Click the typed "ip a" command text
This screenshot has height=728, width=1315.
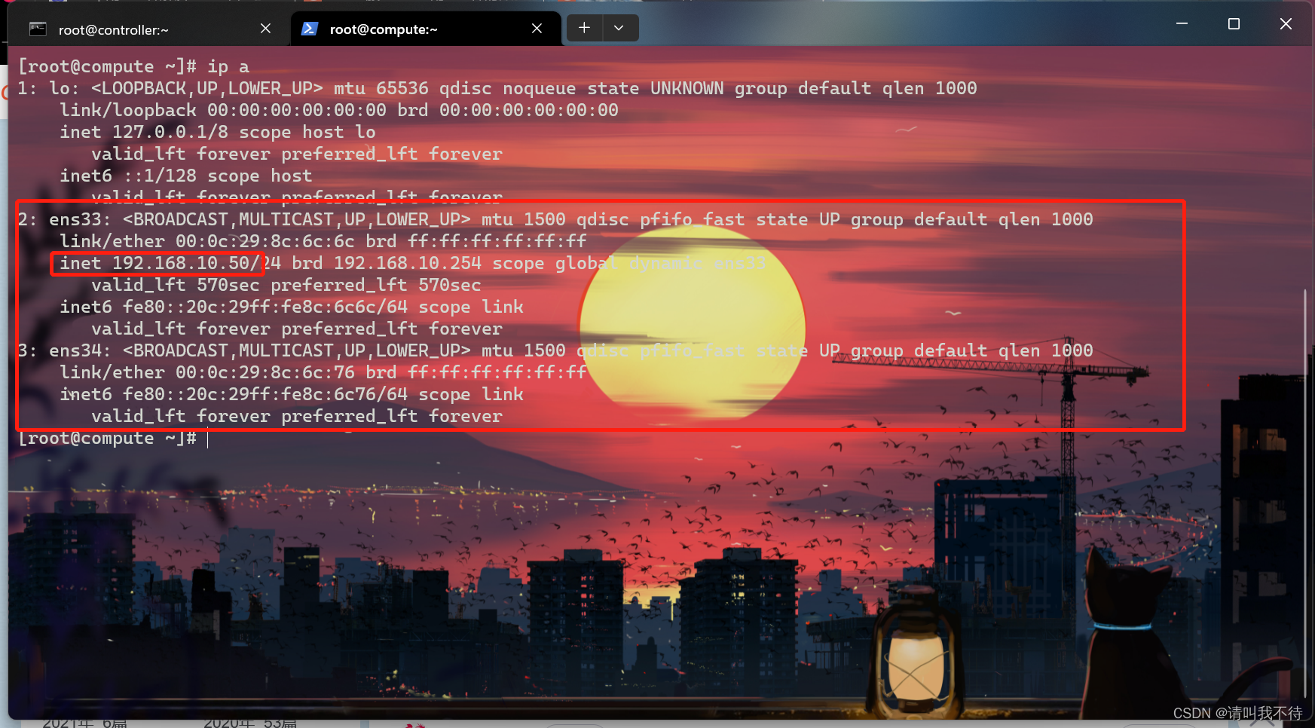[228, 66]
